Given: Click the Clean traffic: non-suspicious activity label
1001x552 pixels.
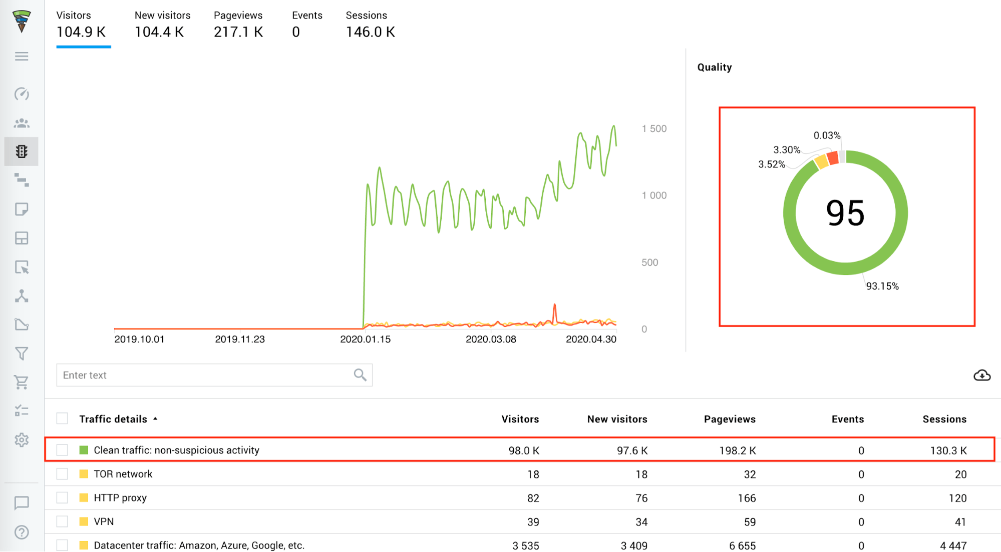Looking at the screenshot, I should (177, 450).
